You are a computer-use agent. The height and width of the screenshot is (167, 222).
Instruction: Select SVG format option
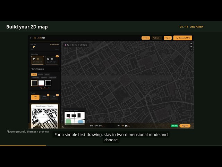pyautogui.click(x=45, y=97)
